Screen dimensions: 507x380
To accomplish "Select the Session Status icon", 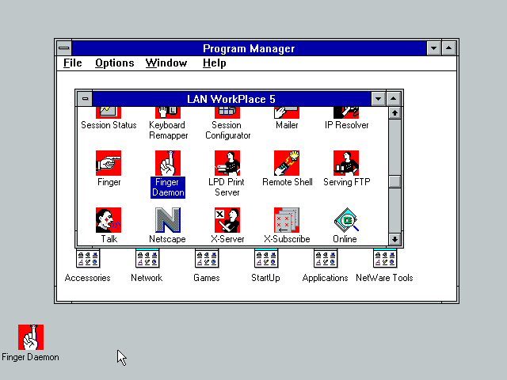I will 109,112.
